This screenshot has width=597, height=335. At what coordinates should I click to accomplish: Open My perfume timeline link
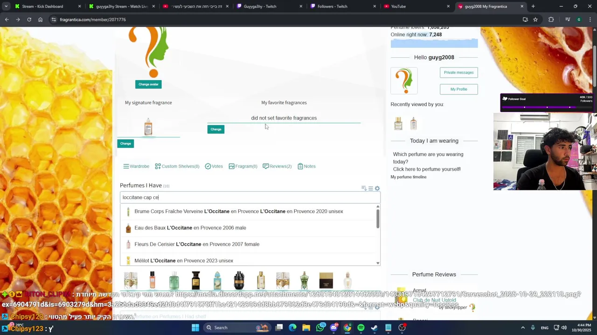409,177
